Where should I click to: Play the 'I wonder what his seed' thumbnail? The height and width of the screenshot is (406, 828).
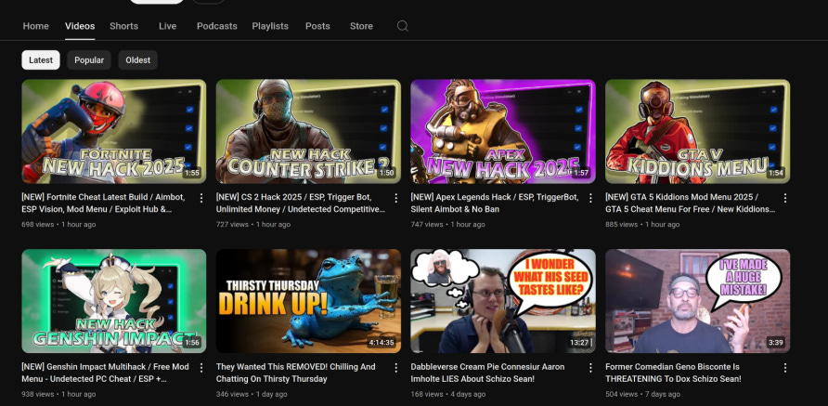click(503, 301)
